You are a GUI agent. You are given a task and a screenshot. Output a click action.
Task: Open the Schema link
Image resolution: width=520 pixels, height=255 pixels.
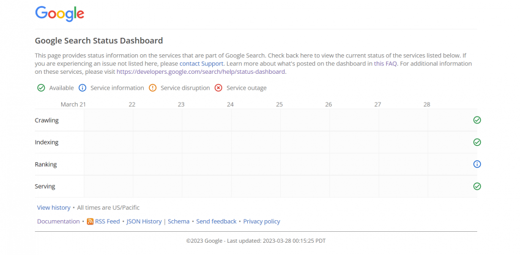click(179, 221)
